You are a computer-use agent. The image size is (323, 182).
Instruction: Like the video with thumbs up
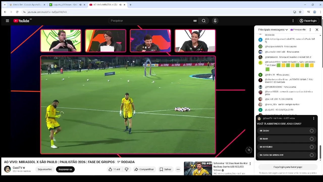pyautogui.click(x=114, y=169)
